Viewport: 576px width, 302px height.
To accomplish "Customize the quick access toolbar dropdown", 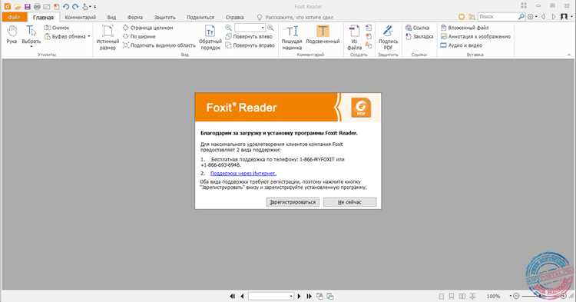I will [x=94, y=7].
